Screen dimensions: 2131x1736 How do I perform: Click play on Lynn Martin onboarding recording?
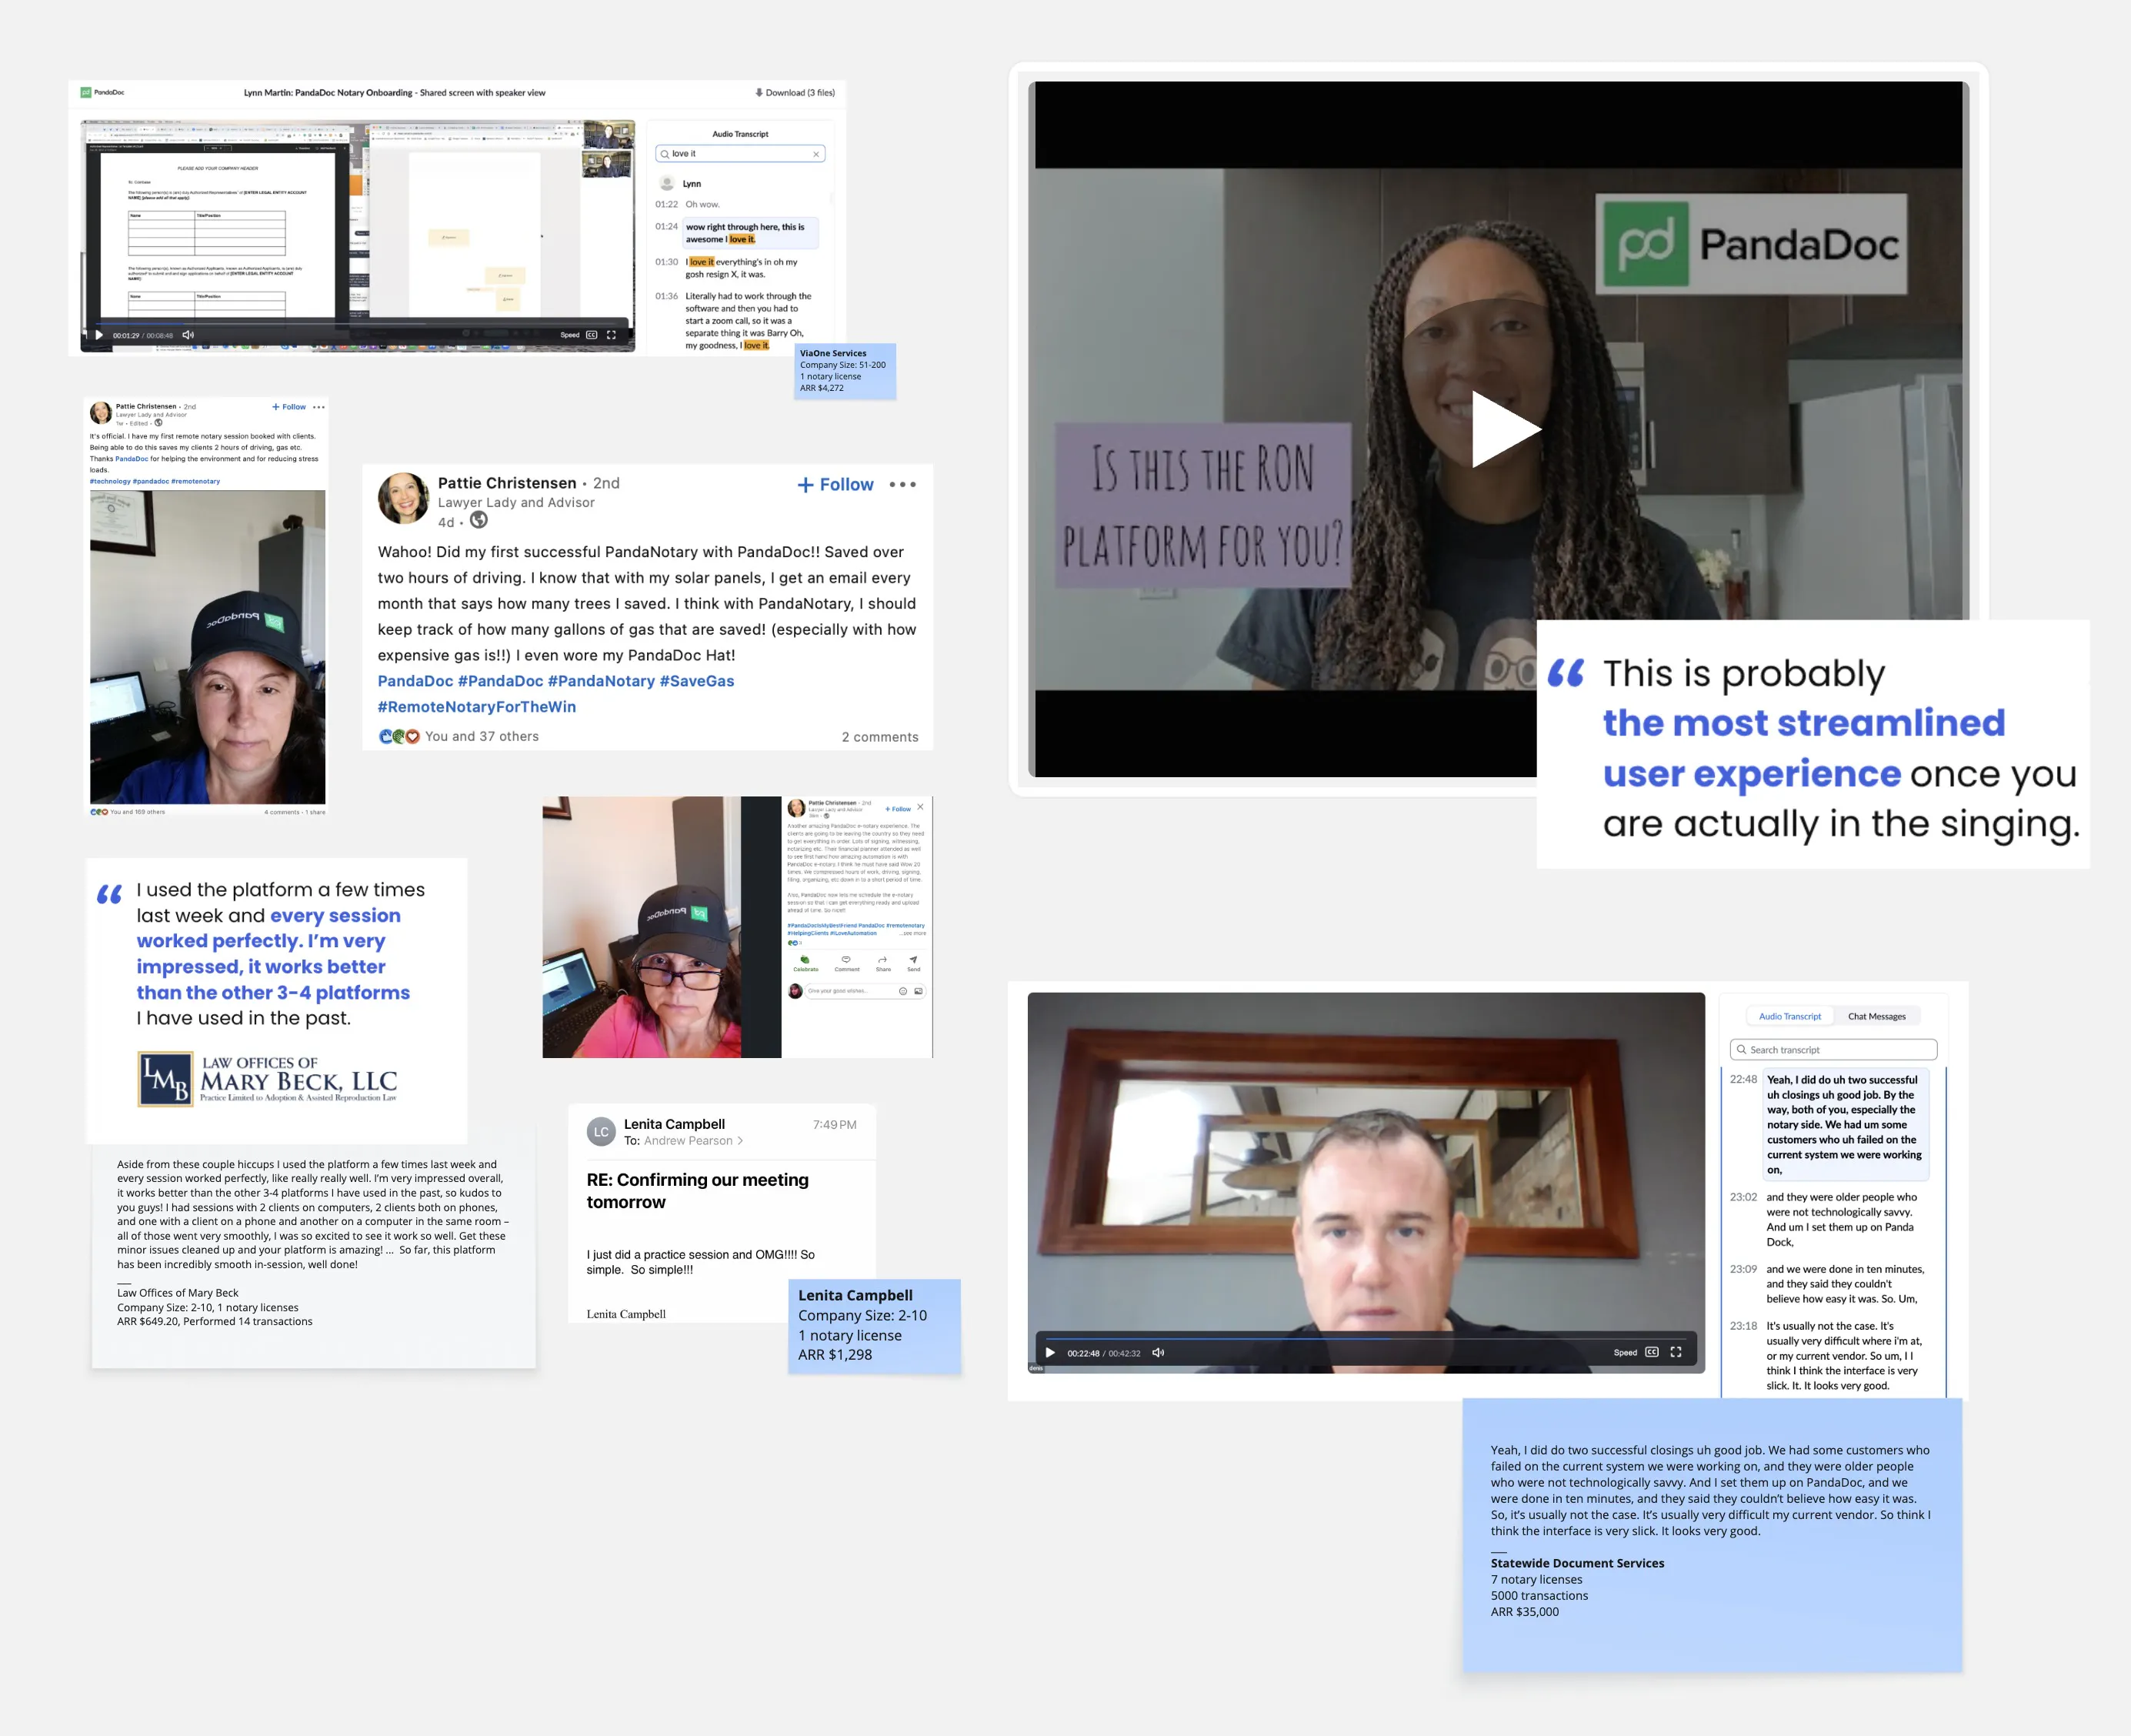(99, 335)
